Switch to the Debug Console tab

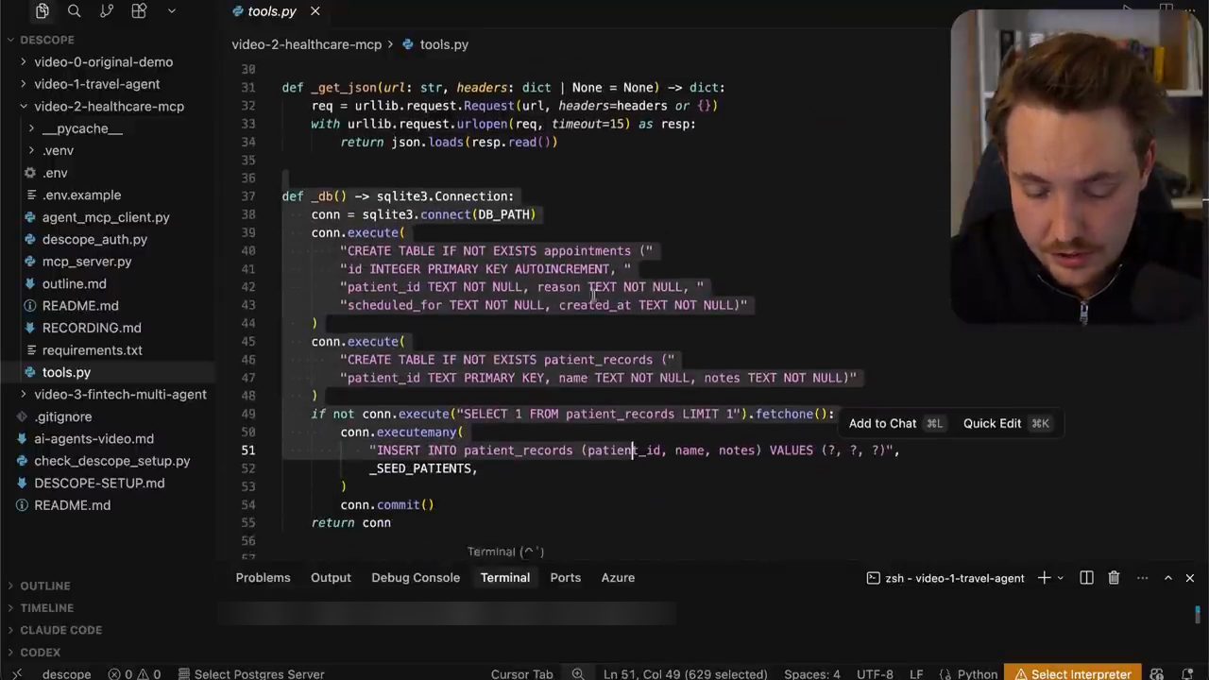[416, 578]
